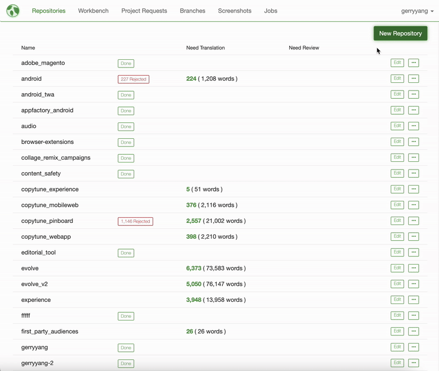
Task: Edit the copytune_pinboard repository
Action: [x=397, y=221]
